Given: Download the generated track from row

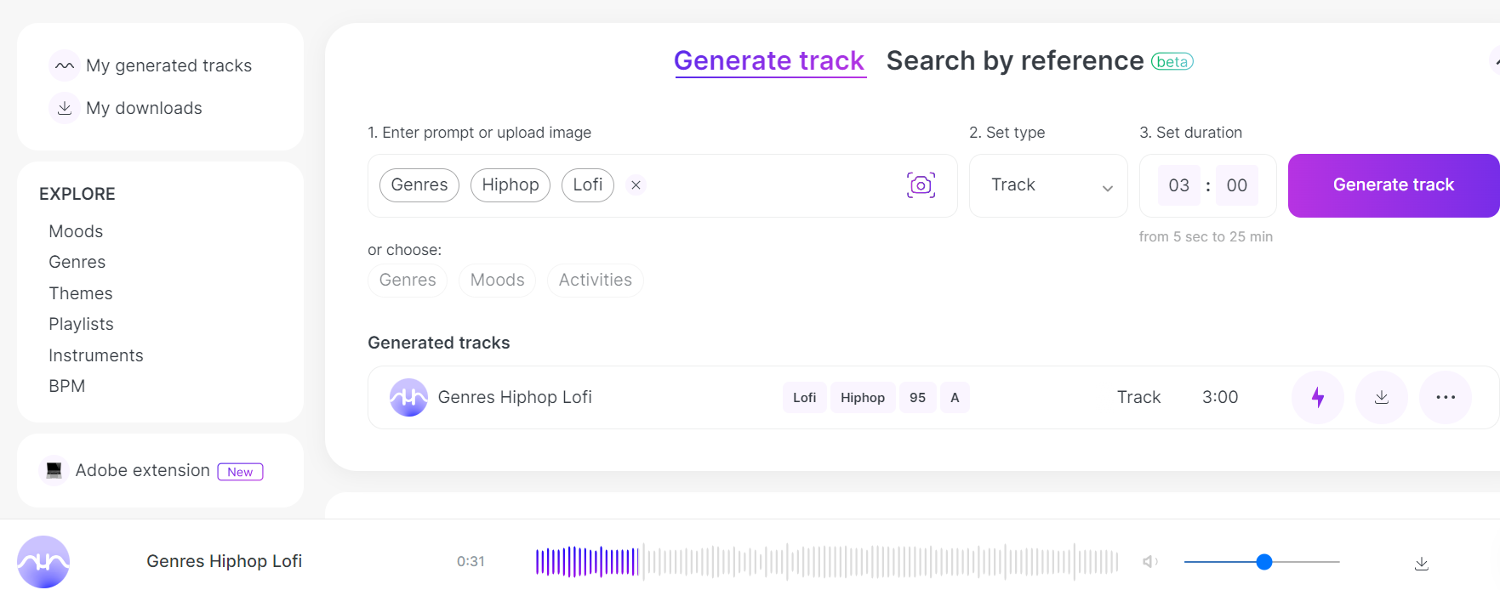Looking at the screenshot, I should 1382,397.
